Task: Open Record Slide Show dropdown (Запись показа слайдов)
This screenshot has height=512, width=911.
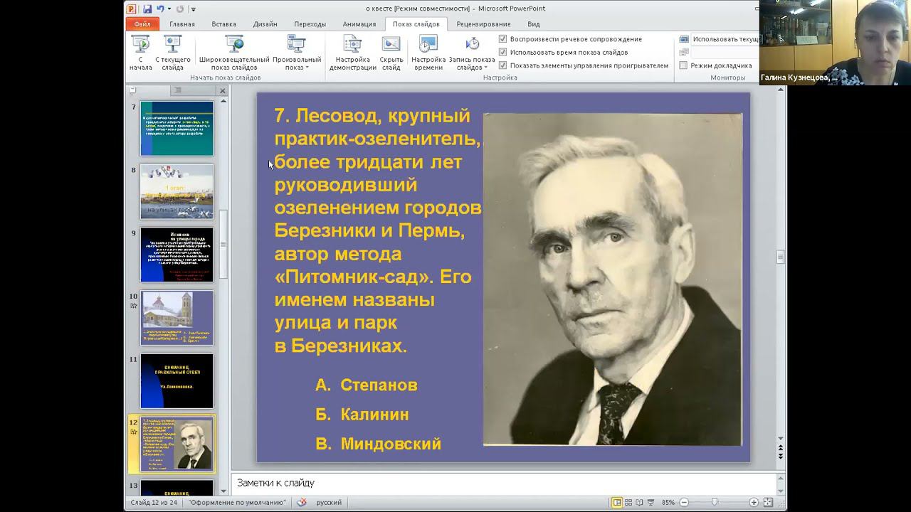Action: (x=471, y=53)
